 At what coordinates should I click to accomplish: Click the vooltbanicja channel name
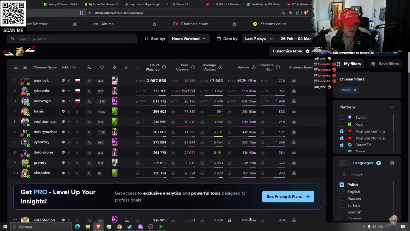pyautogui.click(x=45, y=122)
